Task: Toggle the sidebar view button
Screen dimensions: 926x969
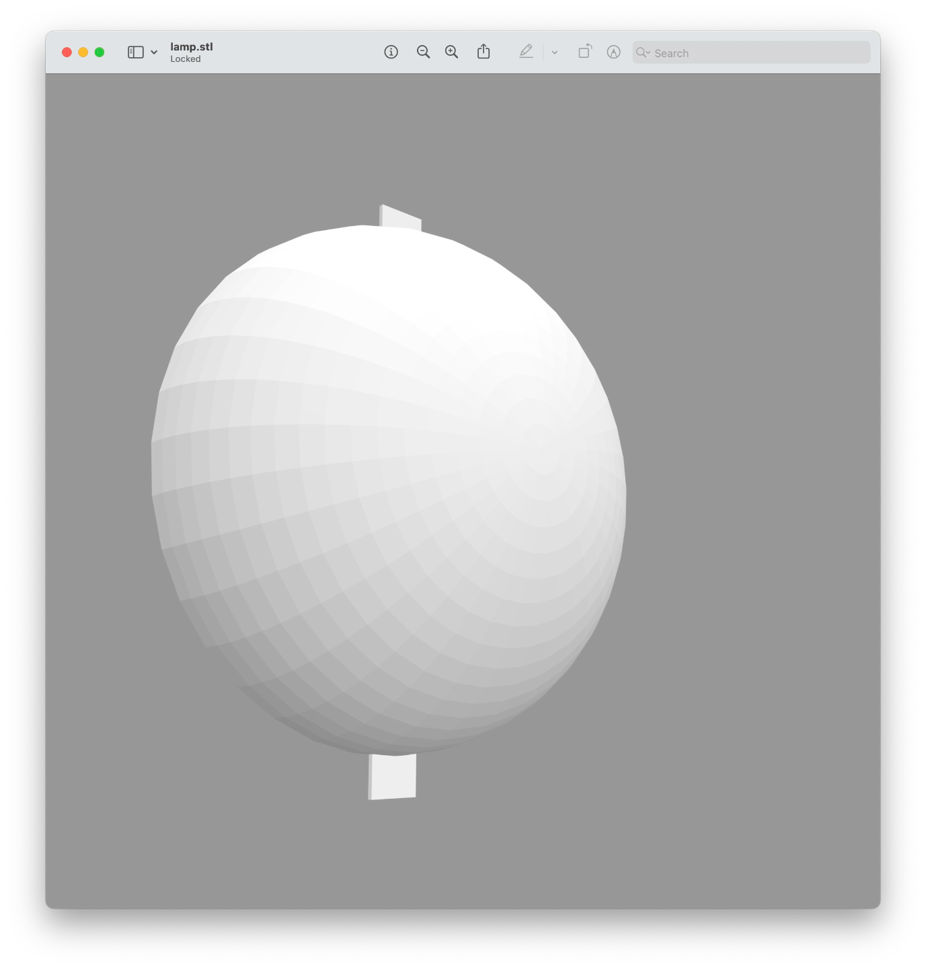Action: coord(135,52)
